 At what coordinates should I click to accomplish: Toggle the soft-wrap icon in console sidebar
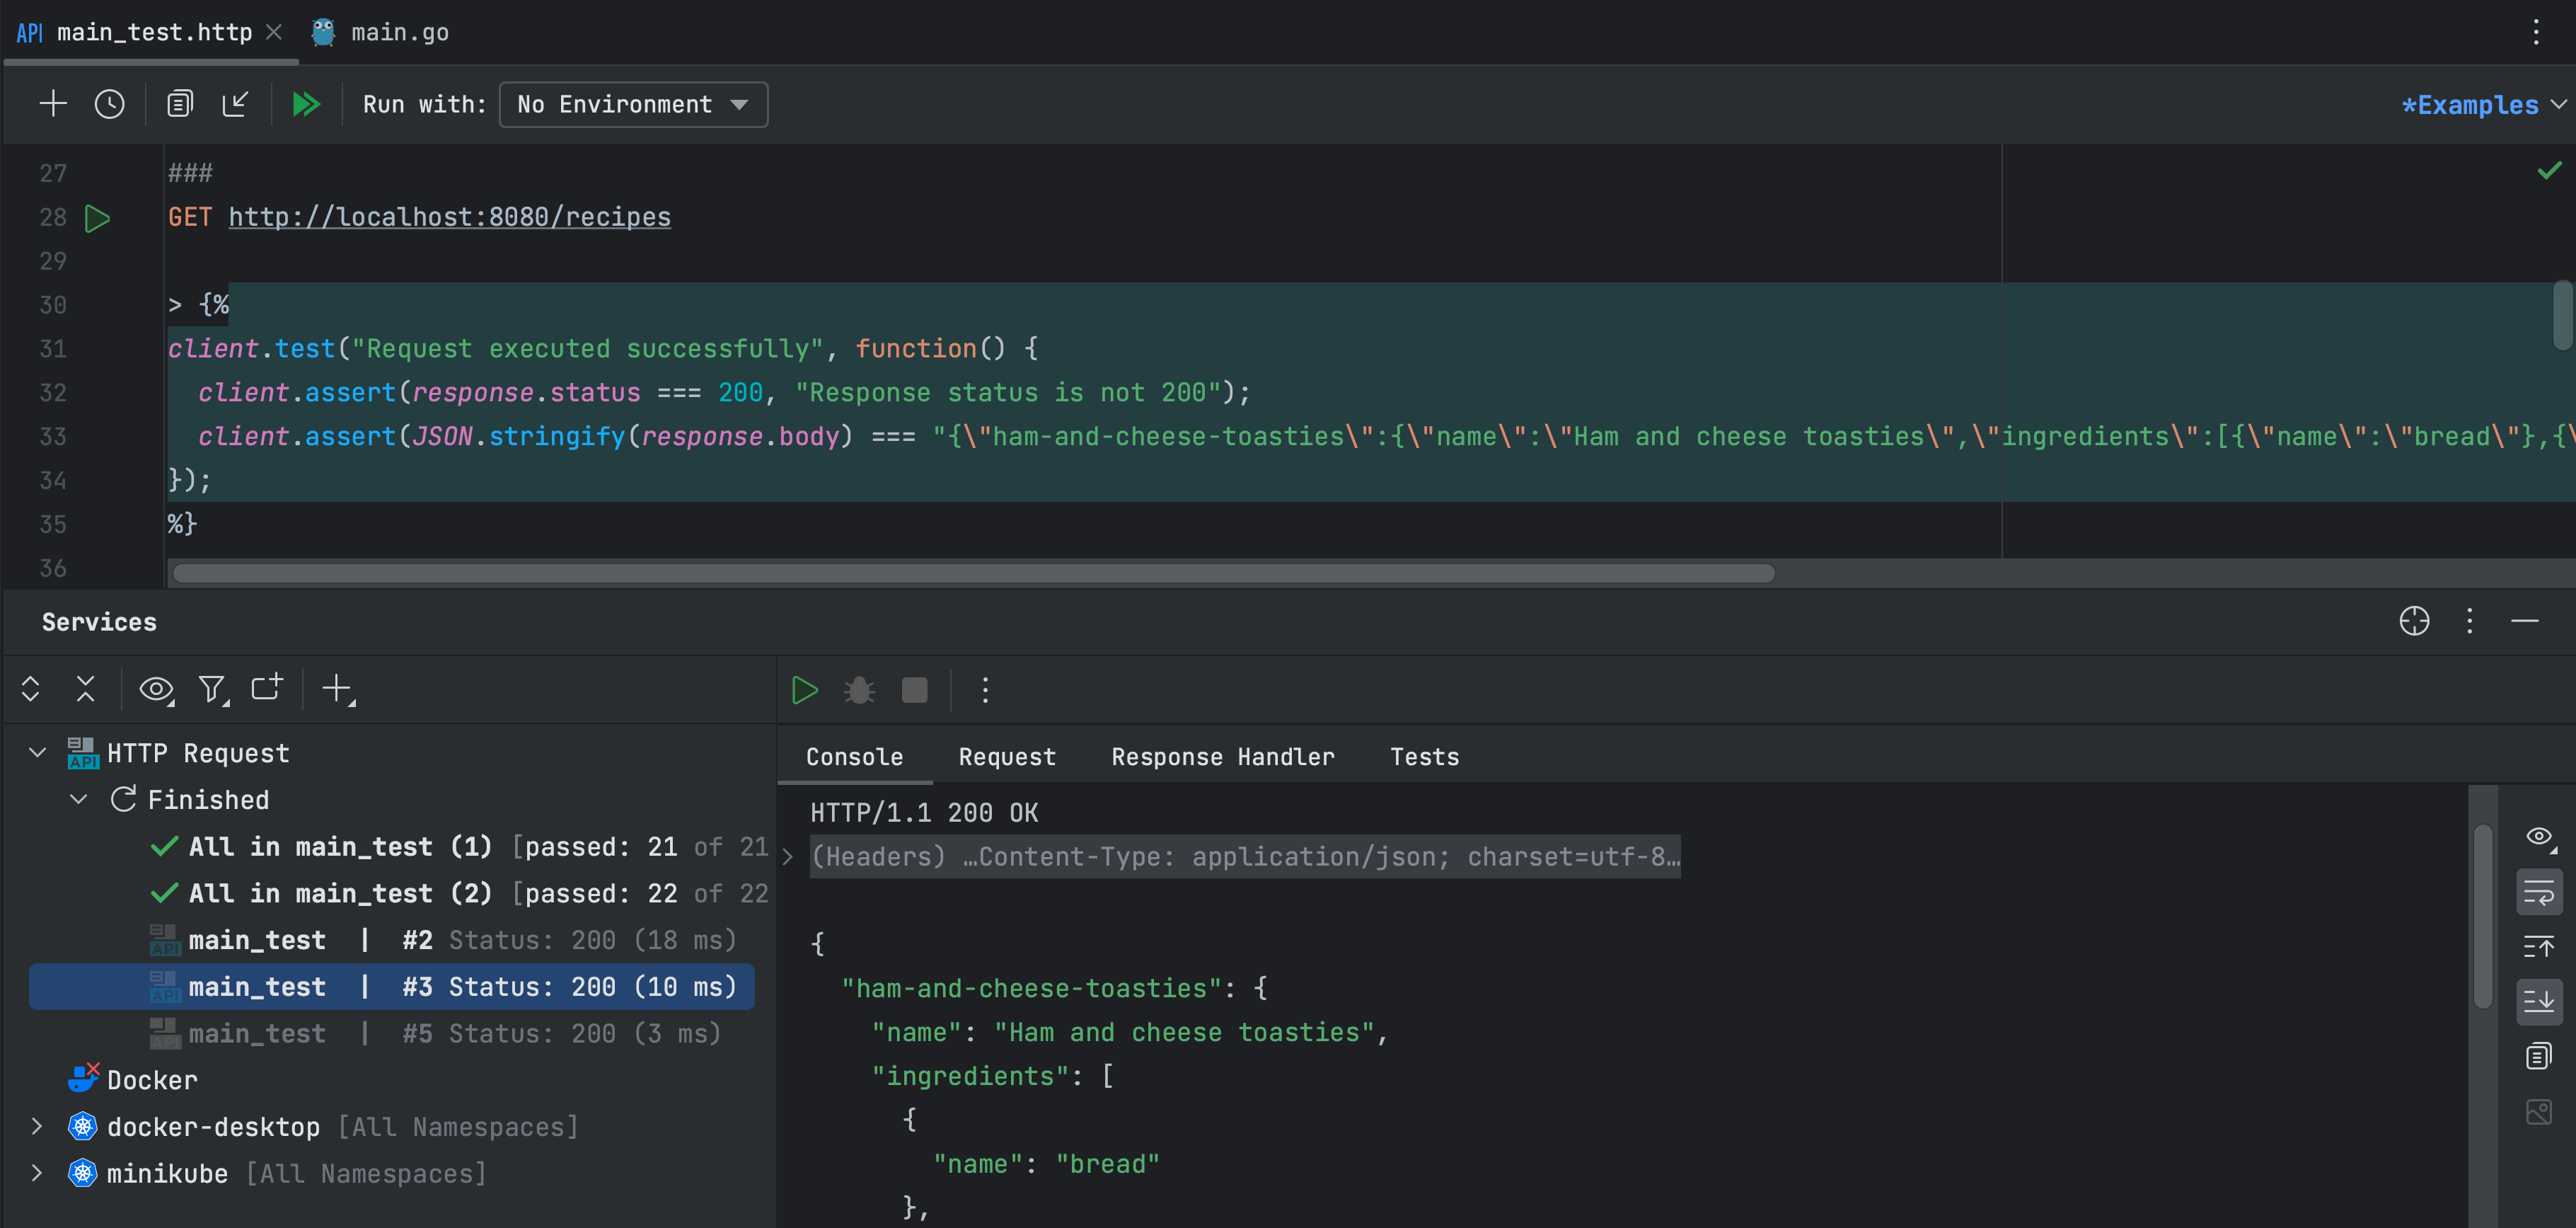click(x=2538, y=893)
